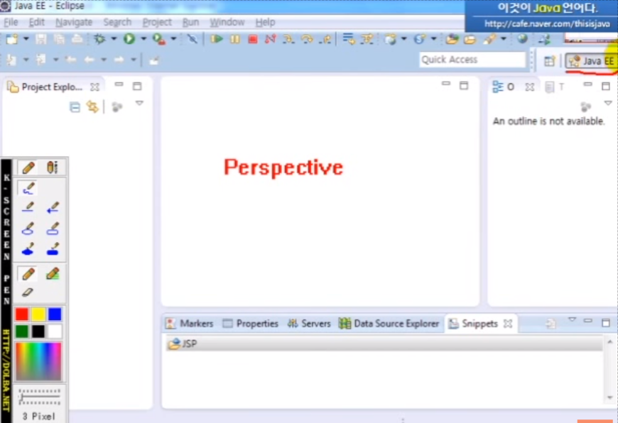Click the forward navigation arrow icon
Screen dimensions: 618x423
pyautogui.click(x=119, y=60)
